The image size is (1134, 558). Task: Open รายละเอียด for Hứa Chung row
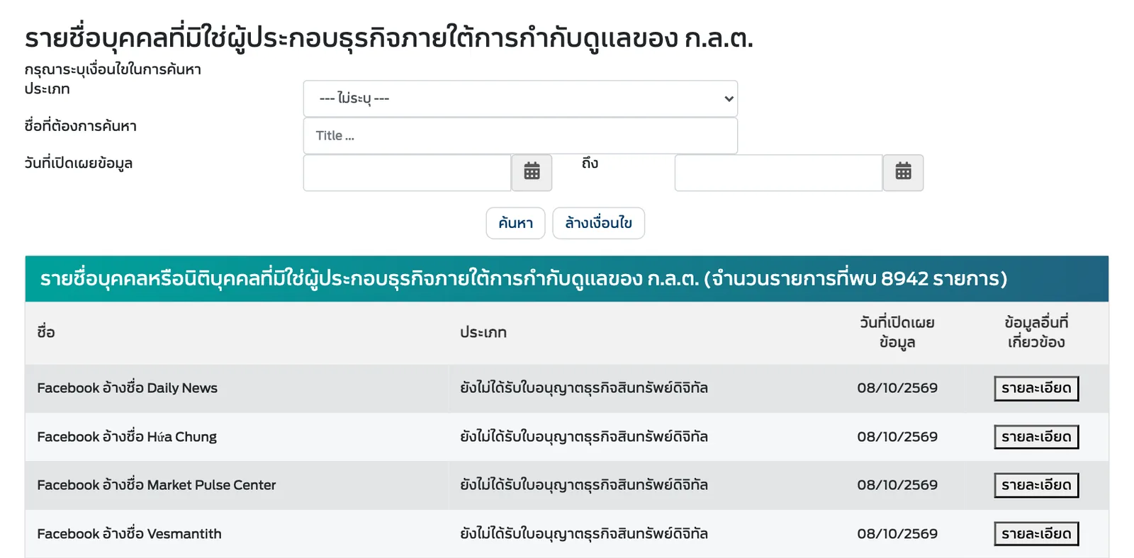[x=1036, y=437]
